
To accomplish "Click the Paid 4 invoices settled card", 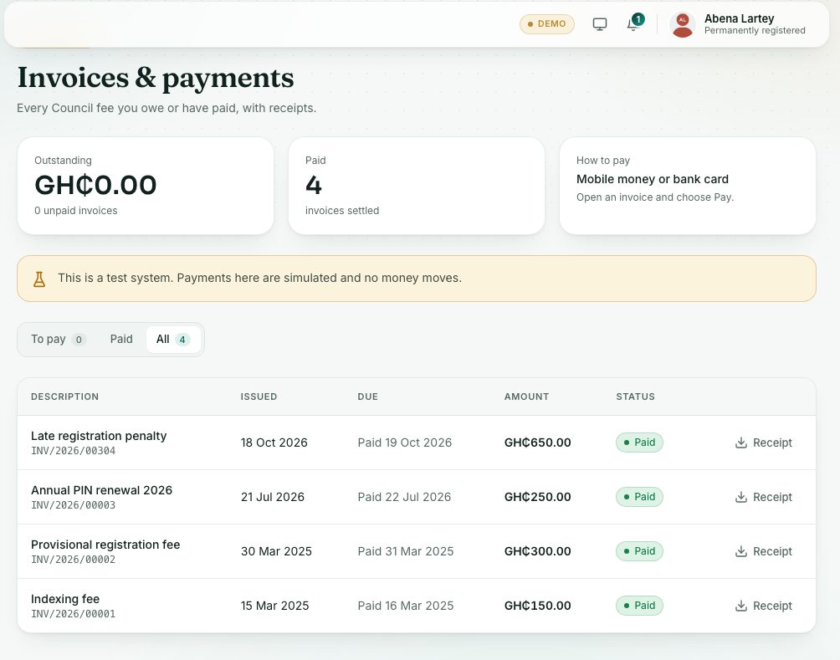I will (417, 186).
